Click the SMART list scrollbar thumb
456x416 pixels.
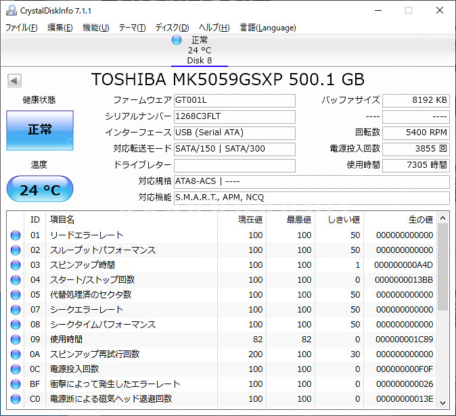pos(443,267)
